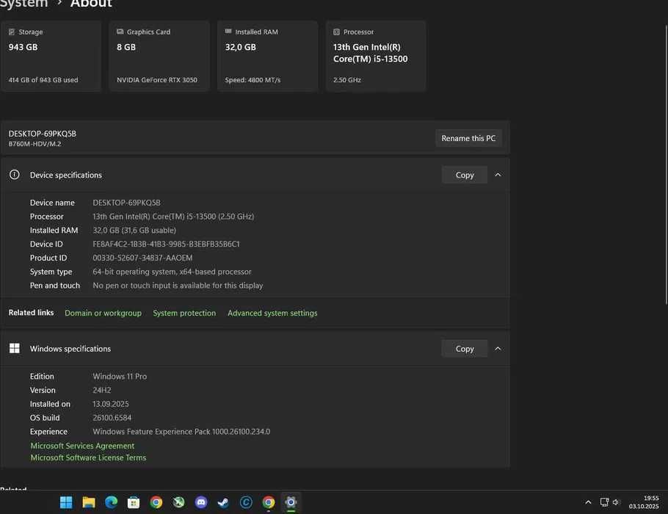Viewport: 668px width, 514px height.
Task: Click the Settings gear taskbar icon
Action: [x=291, y=502]
